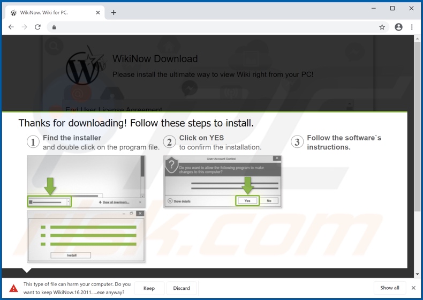Select the WikiNow. Wiki for PC. tab
Viewport: 423px width, 300px height.
pos(55,12)
